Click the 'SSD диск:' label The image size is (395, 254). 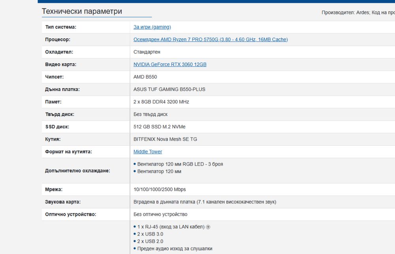(x=57, y=127)
